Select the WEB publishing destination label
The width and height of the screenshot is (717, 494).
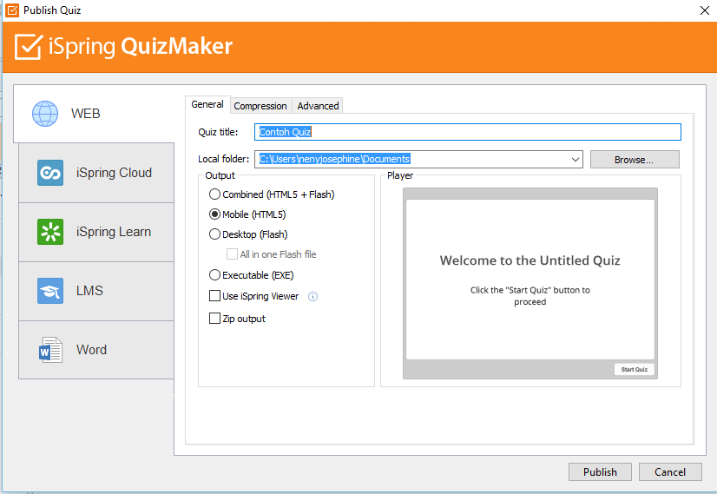coord(86,114)
